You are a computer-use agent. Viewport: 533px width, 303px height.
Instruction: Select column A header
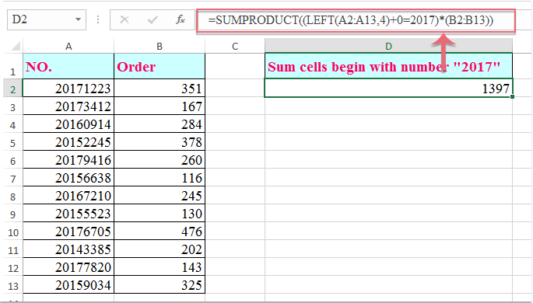click(x=68, y=46)
